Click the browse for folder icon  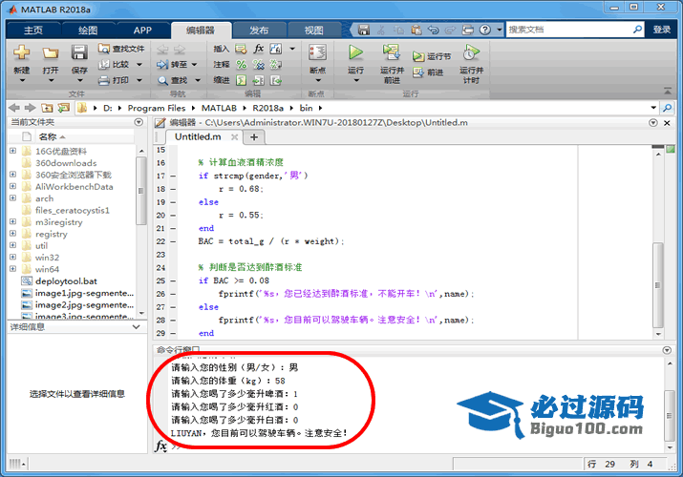coord(64,108)
